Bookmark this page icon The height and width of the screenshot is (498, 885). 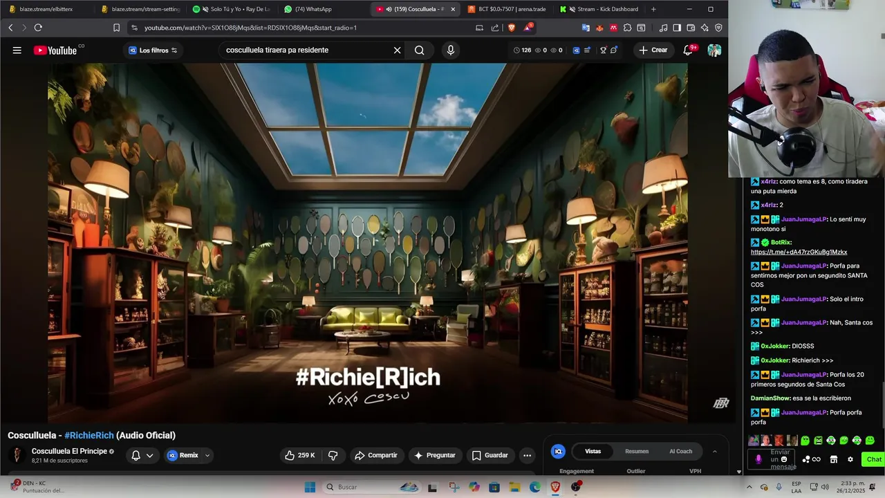pos(116,28)
